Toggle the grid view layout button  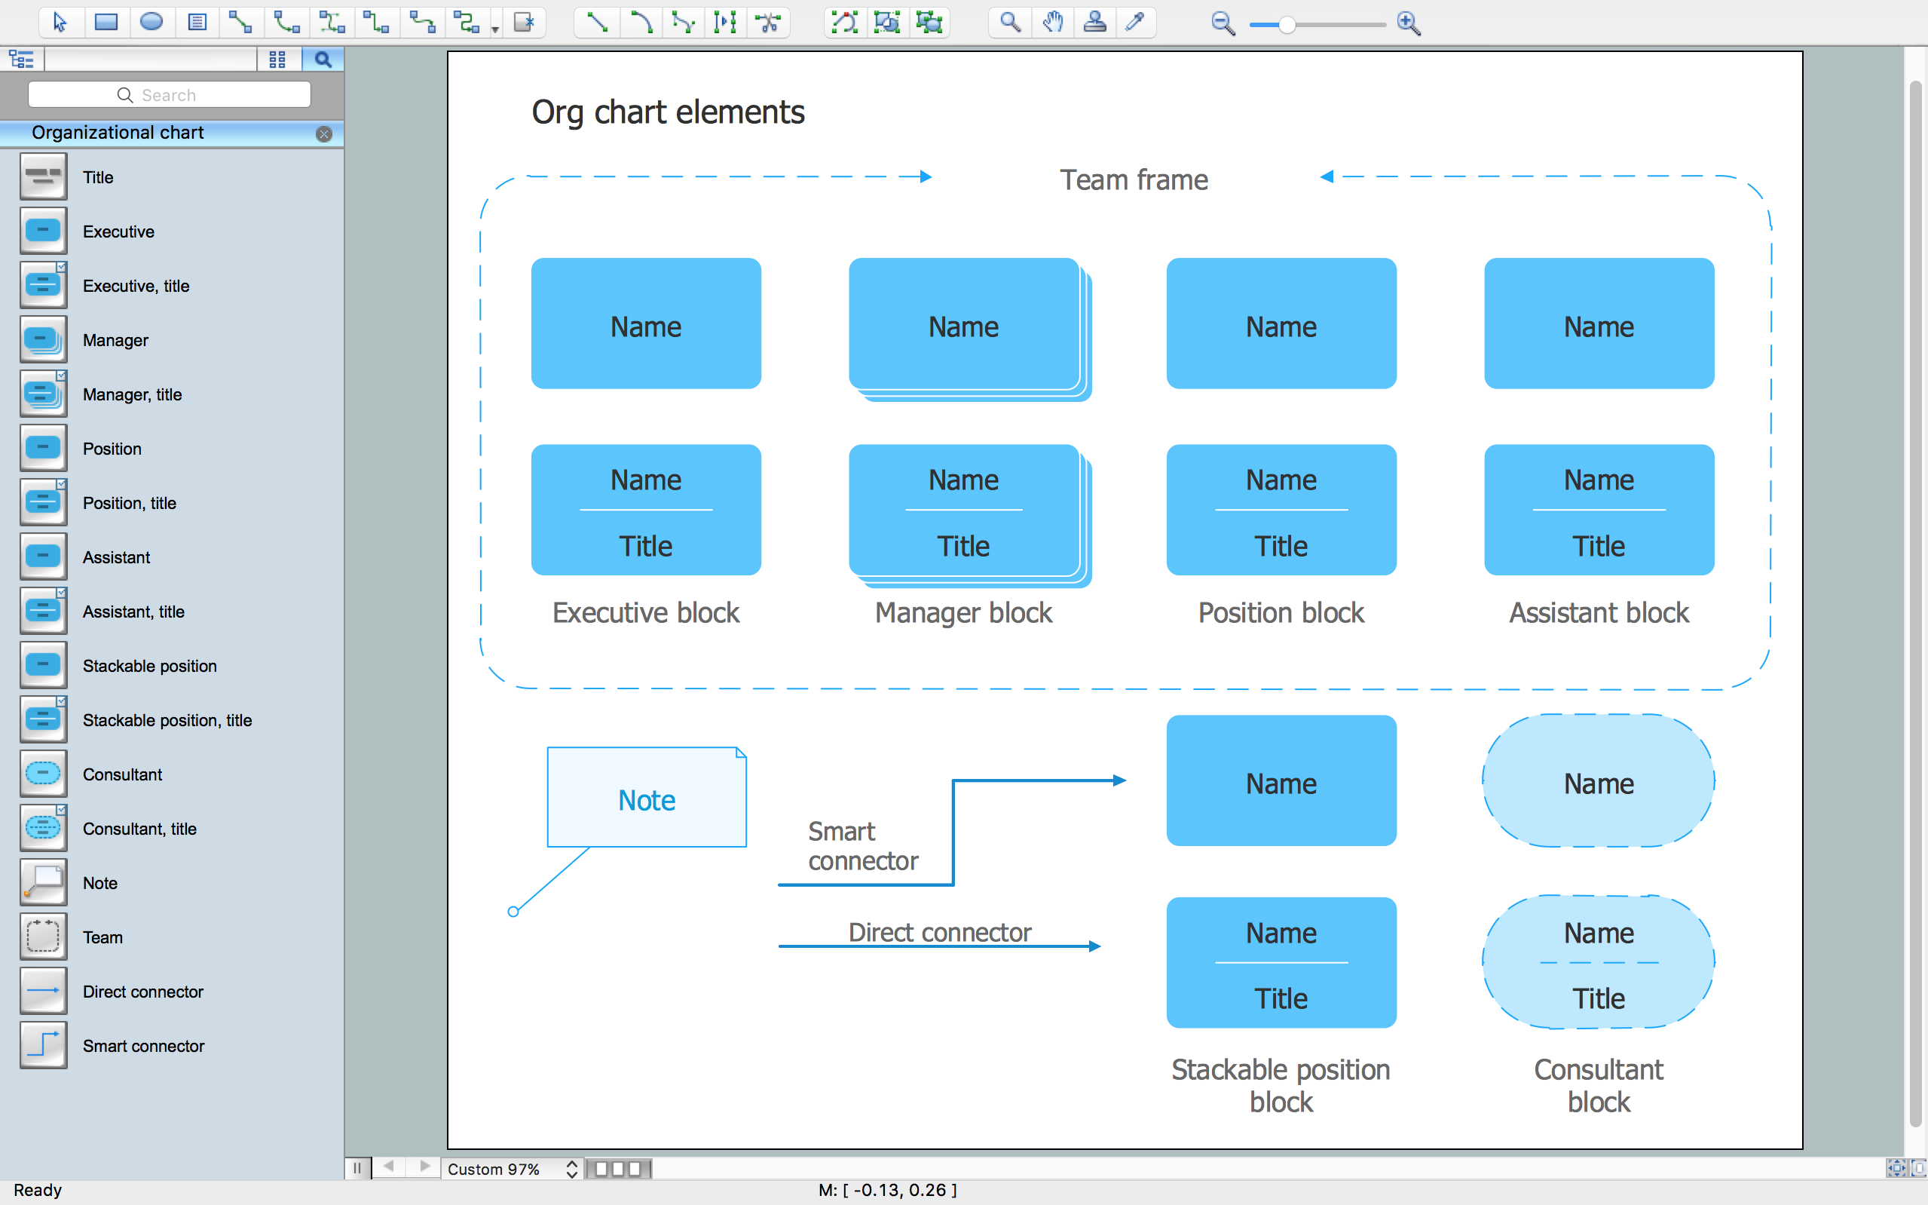277,60
